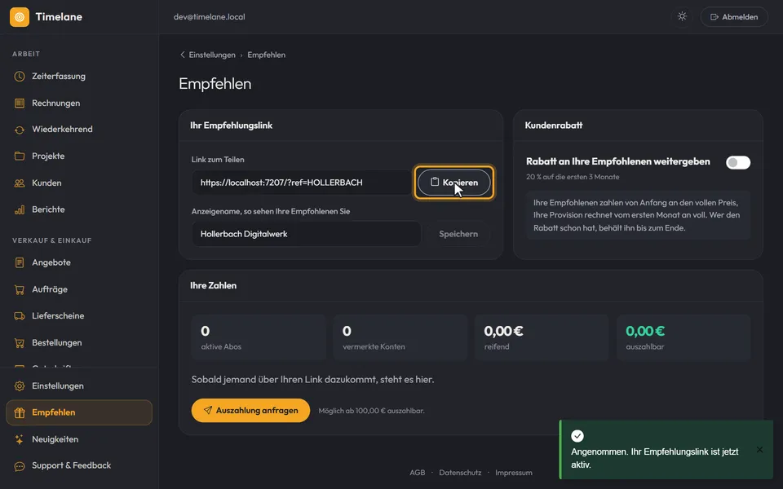The image size is (783, 489).
Task: Enable the Rabatt weitergeben switch
Action: (738, 162)
